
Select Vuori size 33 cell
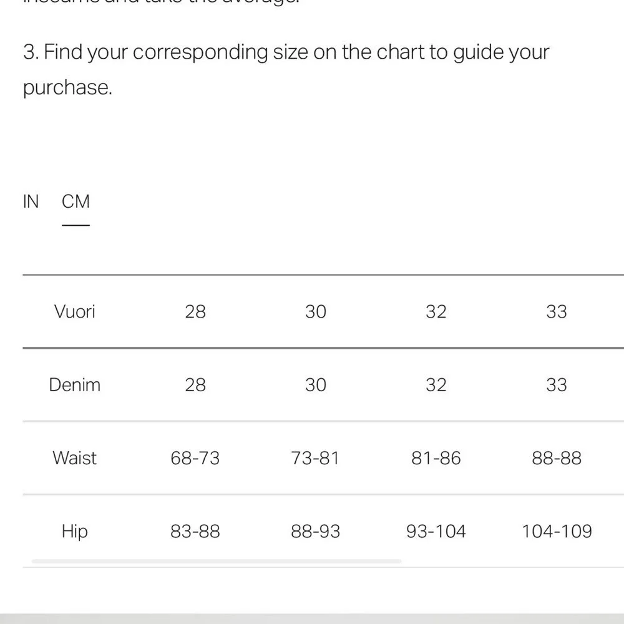click(557, 311)
